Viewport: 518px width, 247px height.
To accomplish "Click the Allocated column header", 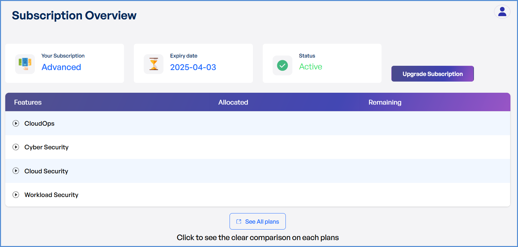I will tap(233, 102).
